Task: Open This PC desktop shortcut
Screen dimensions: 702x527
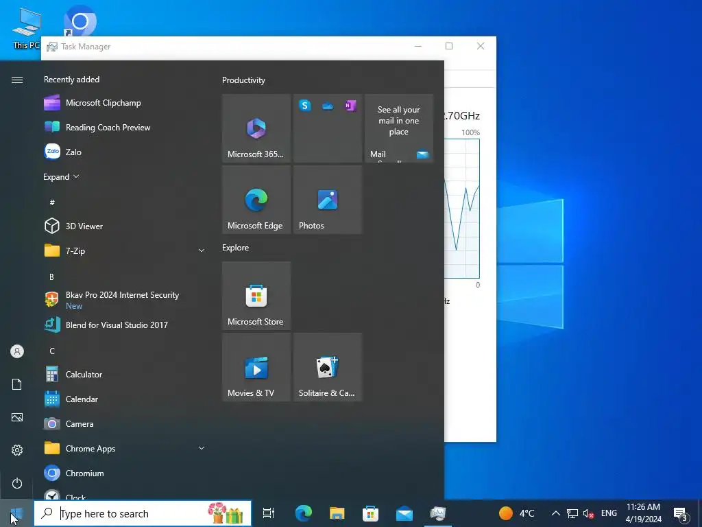Action: [x=27, y=27]
